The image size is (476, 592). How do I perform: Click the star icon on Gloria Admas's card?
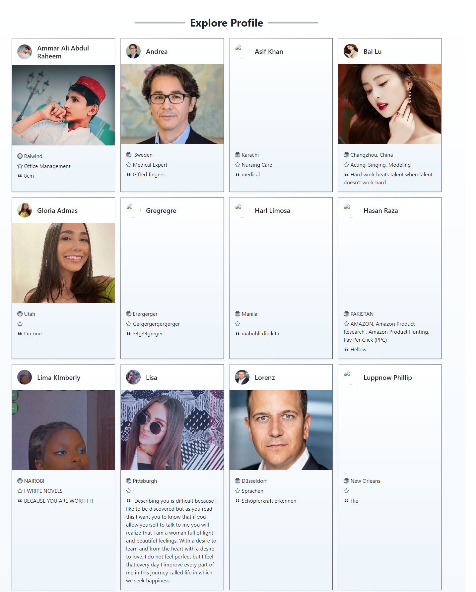pyautogui.click(x=20, y=324)
